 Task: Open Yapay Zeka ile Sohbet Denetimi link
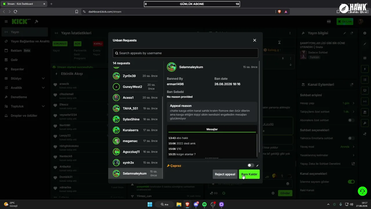coord(353,164)
